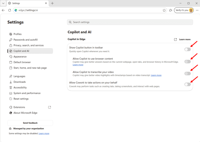Click the back arrow in the toolbar
Screen dimensions: 200x142
click(3, 10)
